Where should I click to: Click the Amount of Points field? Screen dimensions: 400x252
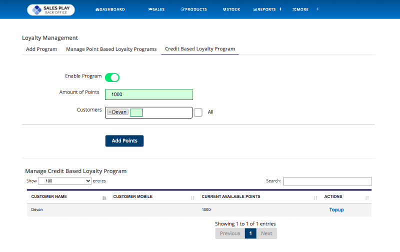click(149, 94)
